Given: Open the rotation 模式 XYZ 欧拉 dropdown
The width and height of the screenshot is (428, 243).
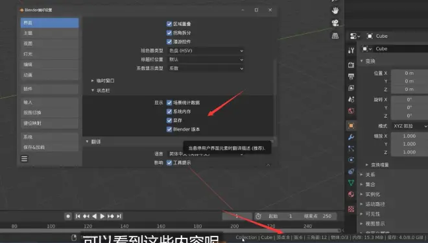Looking at the screenshot, I should (409, 126).
